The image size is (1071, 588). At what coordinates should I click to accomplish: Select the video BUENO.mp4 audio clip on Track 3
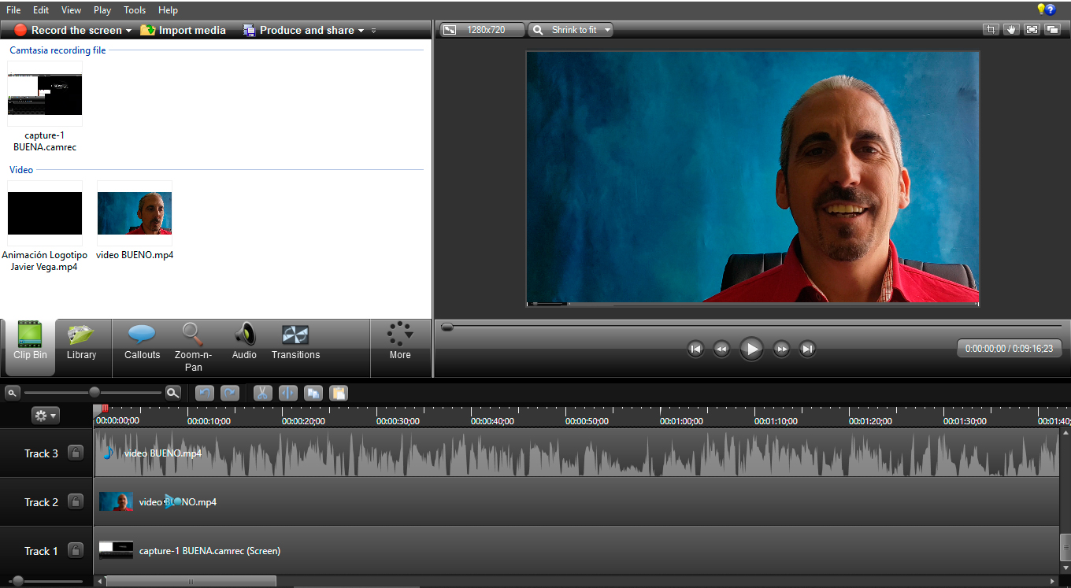click(577, 453)
